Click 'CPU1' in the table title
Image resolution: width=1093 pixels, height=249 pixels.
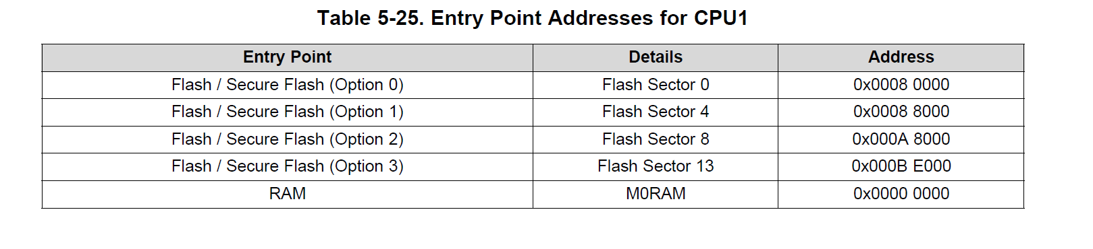[721, 17]
